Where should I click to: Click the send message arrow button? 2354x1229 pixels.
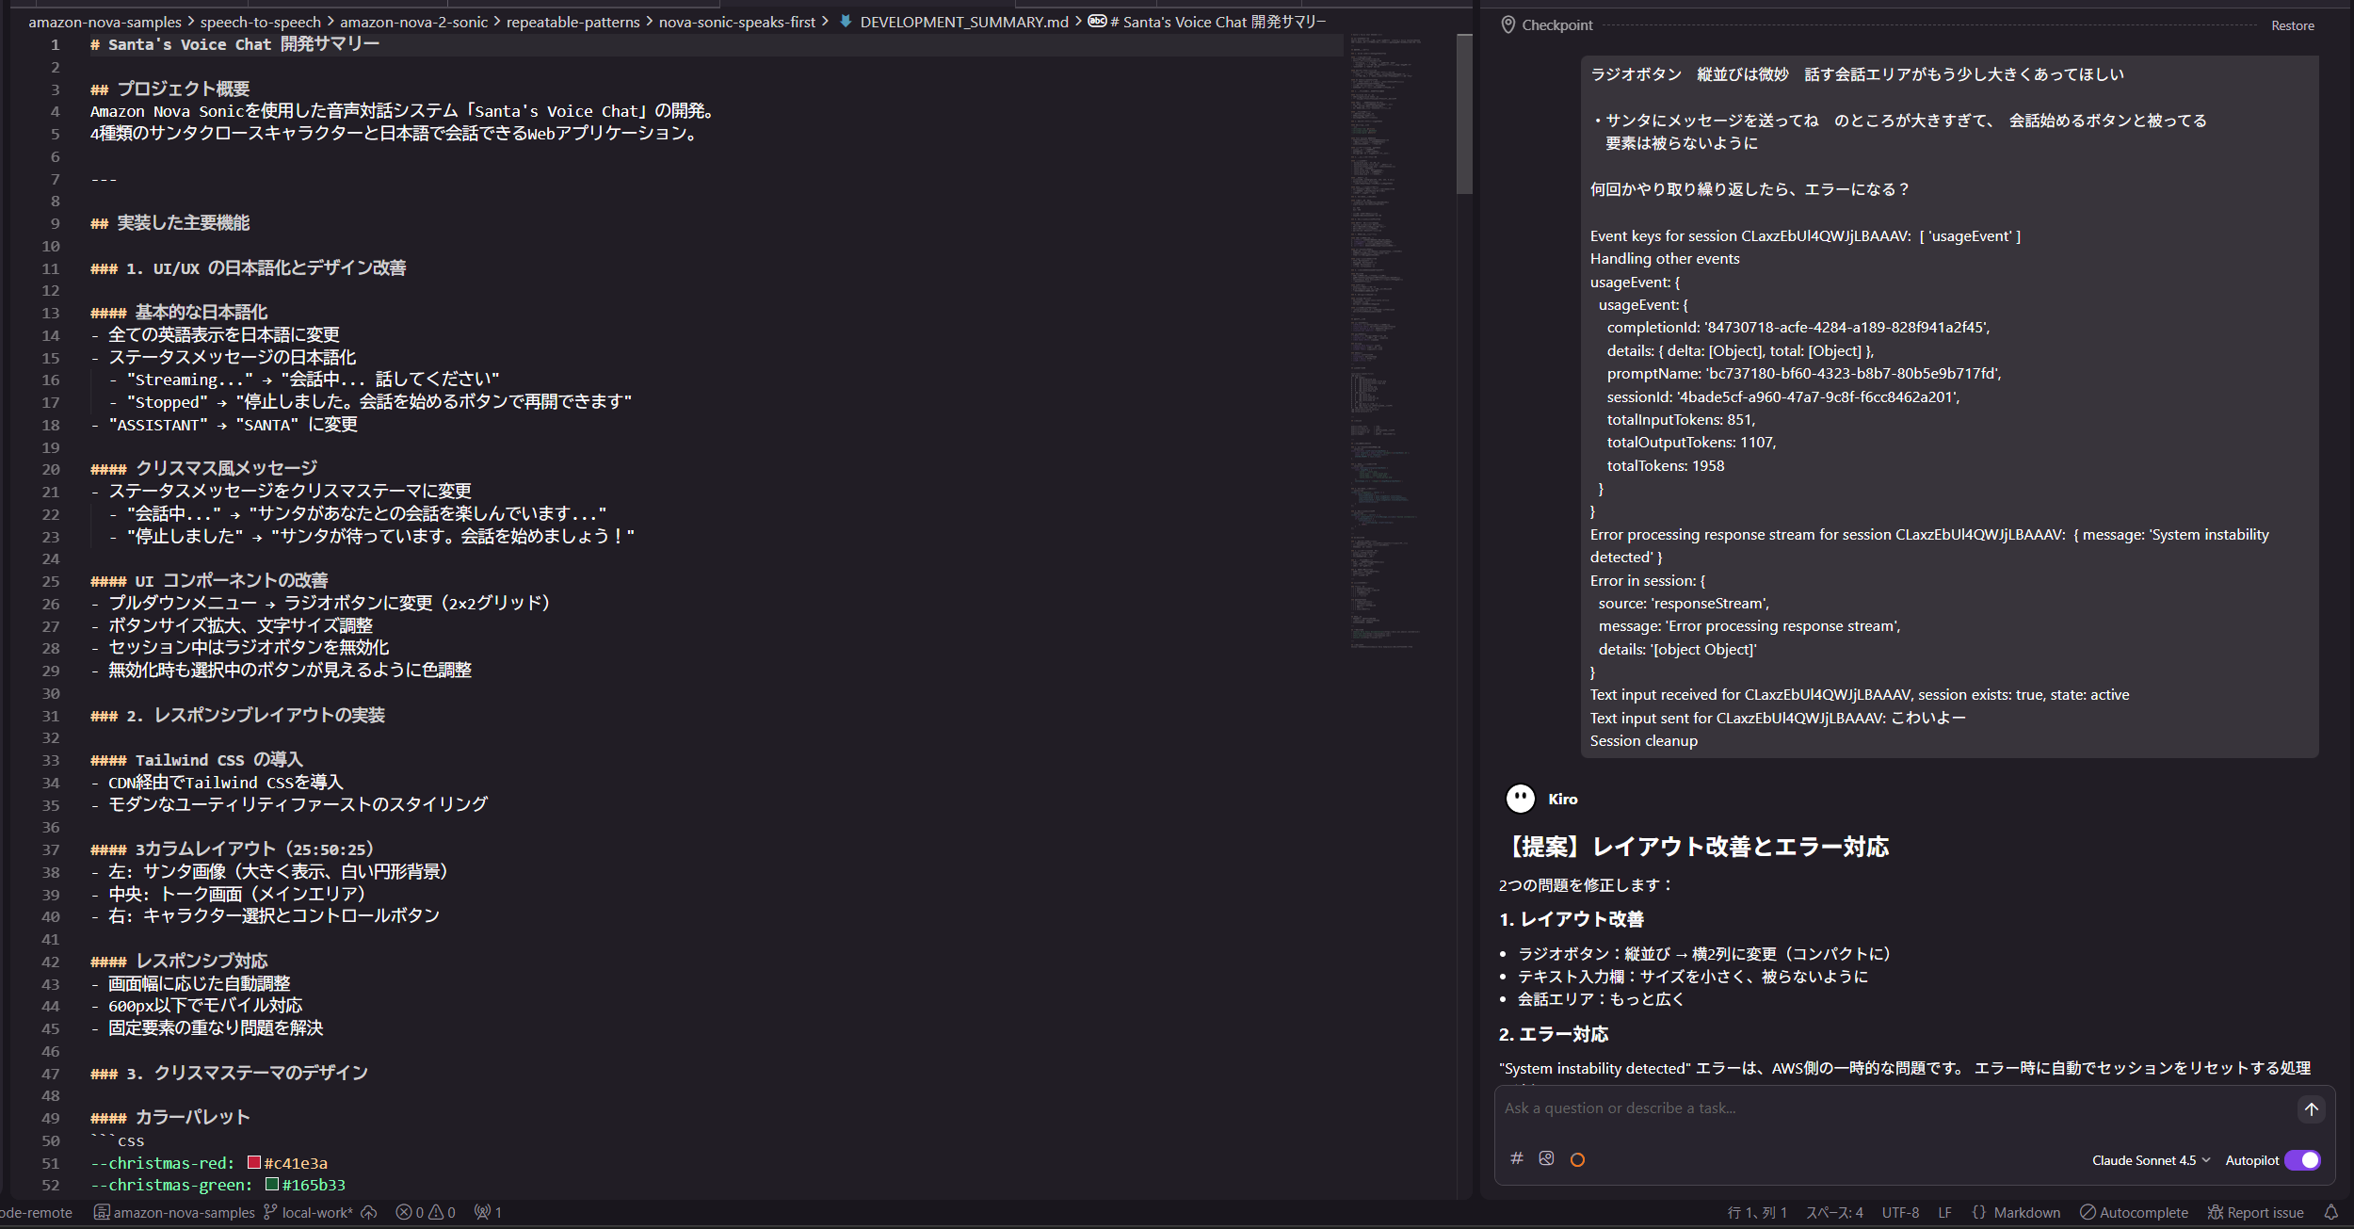point(2311,1109)
